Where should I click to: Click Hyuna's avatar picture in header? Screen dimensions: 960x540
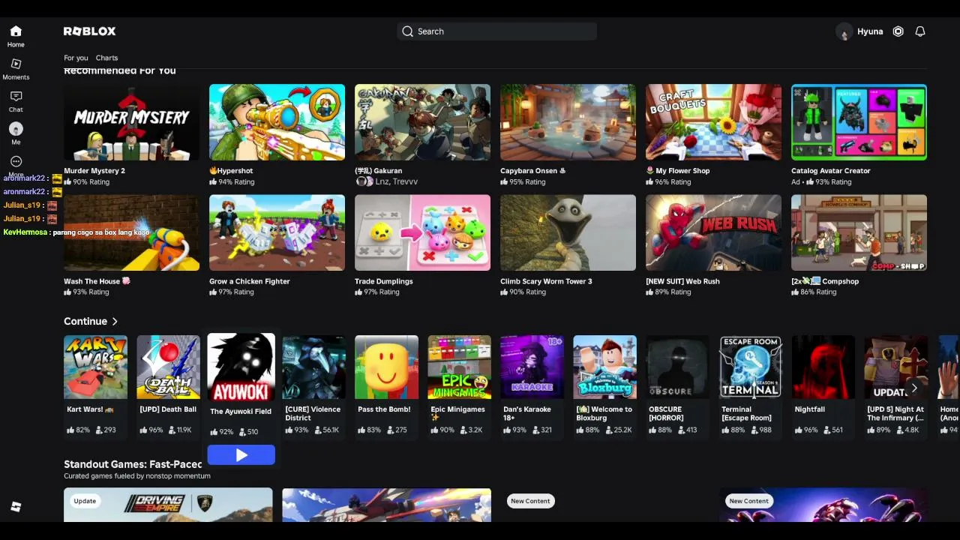tap(844, 31)
